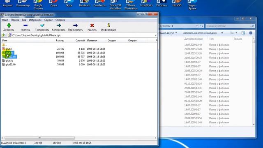Launch VMware Workstation from desktop
Image resolution: width=263 pixels, height=148 pixels.
[131, 5]
